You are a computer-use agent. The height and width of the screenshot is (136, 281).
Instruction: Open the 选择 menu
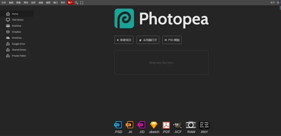pos(33,3)
